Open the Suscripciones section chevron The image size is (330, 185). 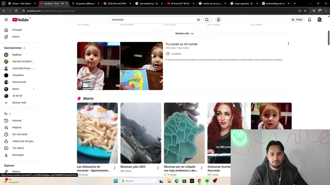(x=24, y=48)
